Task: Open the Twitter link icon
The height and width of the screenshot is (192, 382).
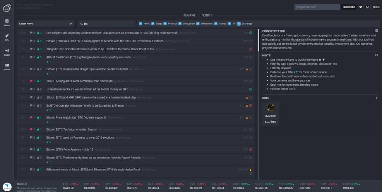Action: coord(361,7)
